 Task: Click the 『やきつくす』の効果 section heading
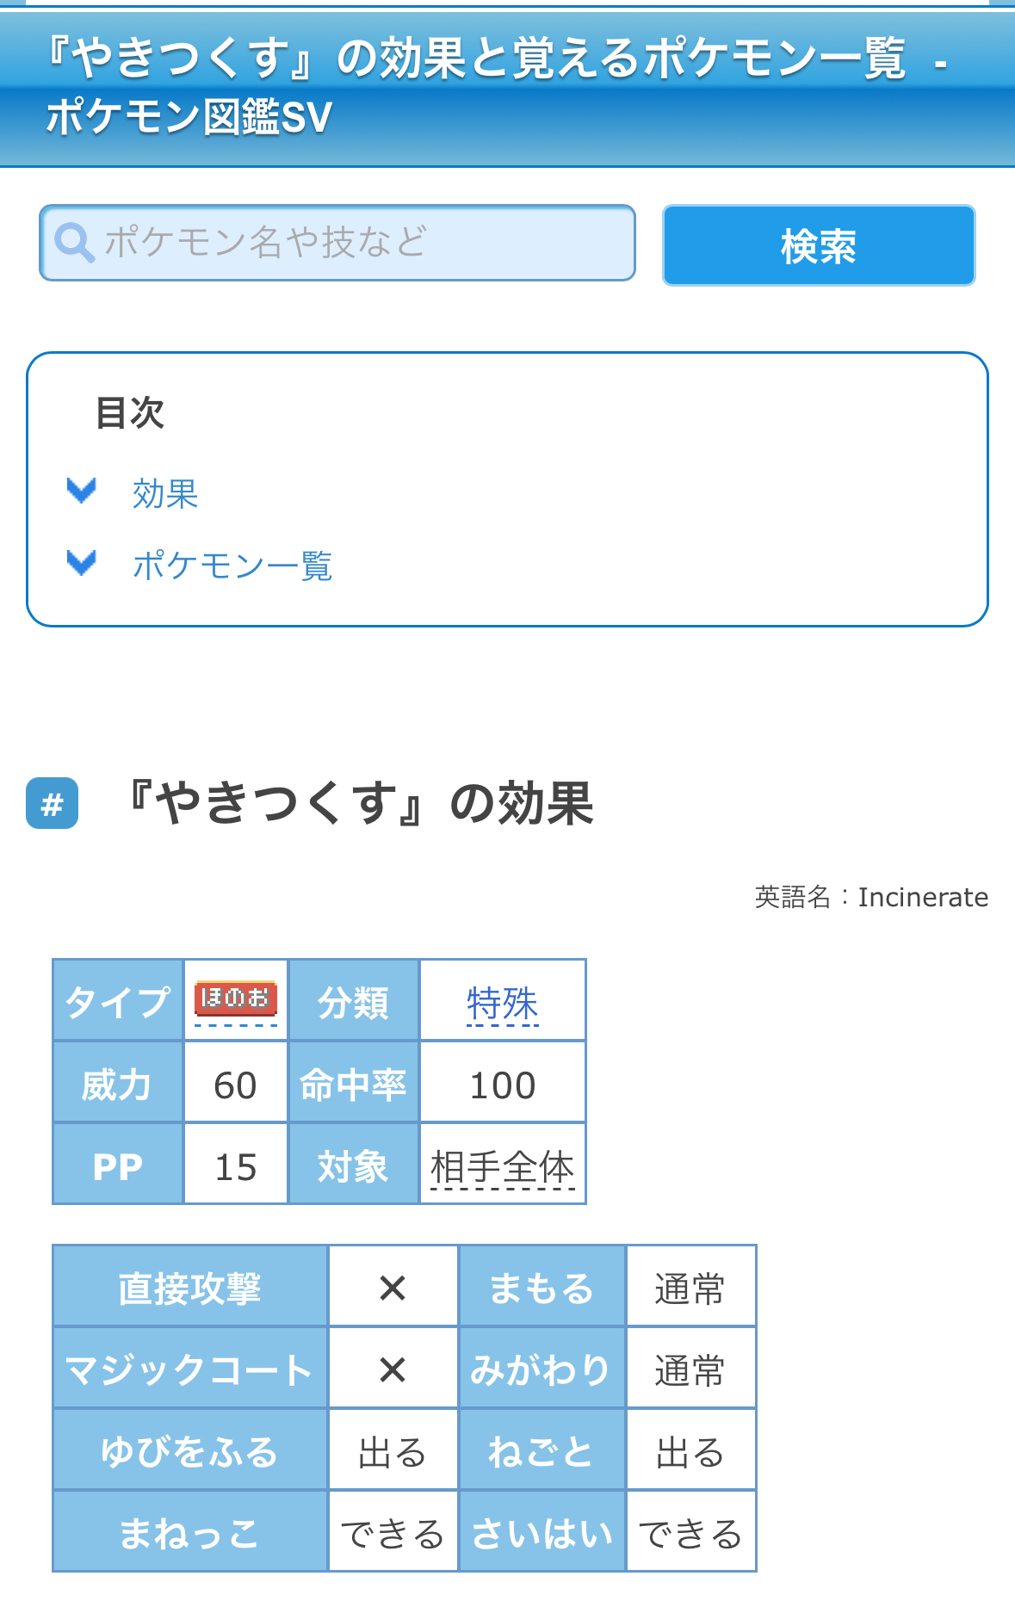click(x=360, y=804)
